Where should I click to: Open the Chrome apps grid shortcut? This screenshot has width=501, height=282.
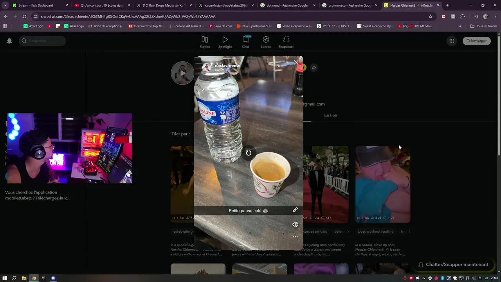tap(5, 26)
